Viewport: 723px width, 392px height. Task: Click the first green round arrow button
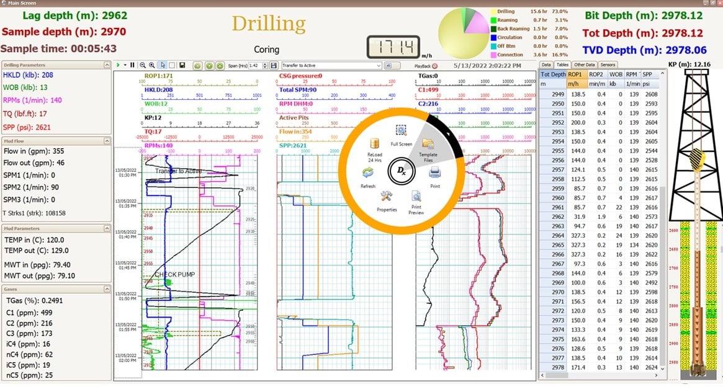(x=197, y=66)
